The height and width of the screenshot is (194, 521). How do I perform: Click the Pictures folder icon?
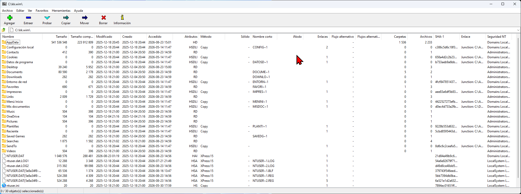click(4, 121)
